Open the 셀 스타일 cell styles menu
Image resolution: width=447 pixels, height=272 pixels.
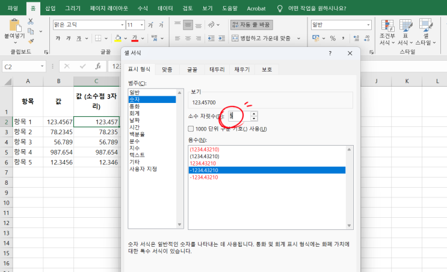pos(425,32)
